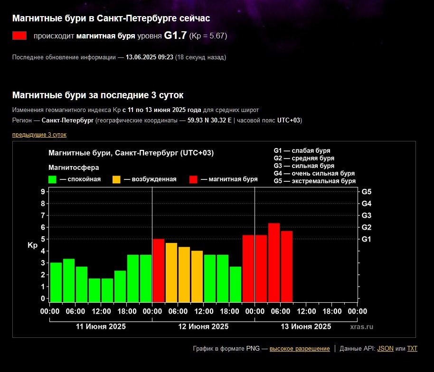Click the heading "Магнитные бури в Санкт-Петербурге сейчас"
This screenshot has width=434, height=372.
[111, 18]
